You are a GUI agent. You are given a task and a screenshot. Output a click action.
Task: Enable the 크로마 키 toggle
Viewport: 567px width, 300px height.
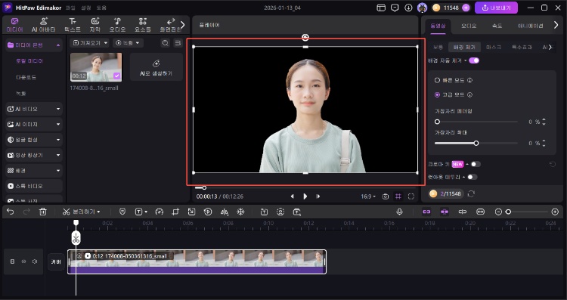tap(476, 164)
